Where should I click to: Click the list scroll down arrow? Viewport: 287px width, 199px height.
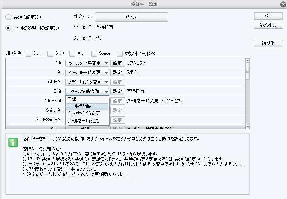[248, 127]
